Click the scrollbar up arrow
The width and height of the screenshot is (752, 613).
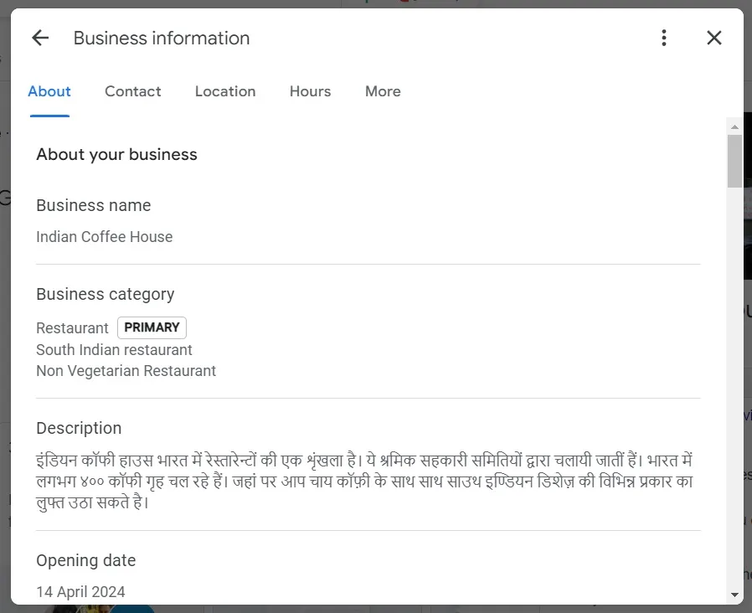(734, 126)
